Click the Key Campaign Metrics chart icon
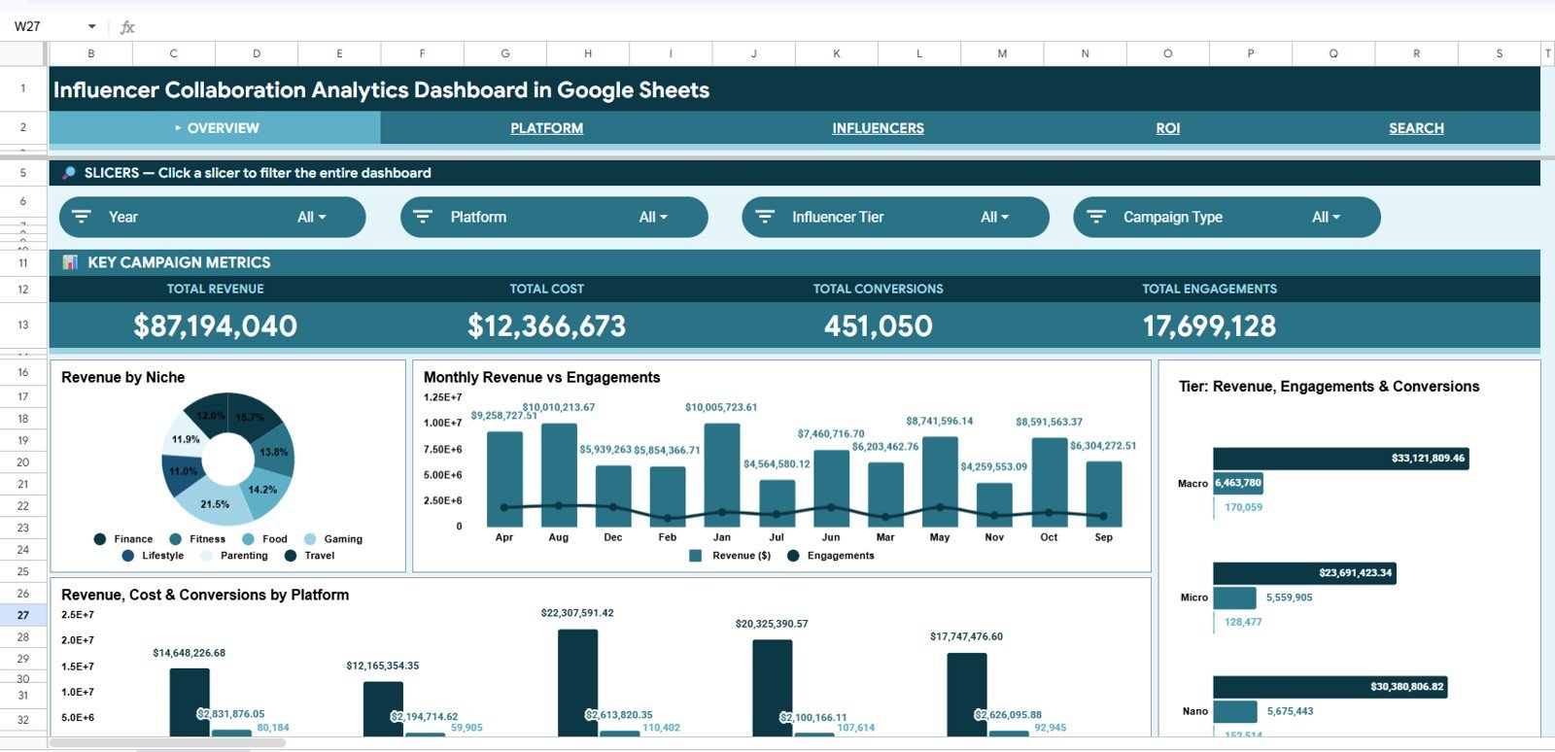Image resolution: width=1555 pixels, height=752 pixels. pyautogui.click(x=70, y=262)
